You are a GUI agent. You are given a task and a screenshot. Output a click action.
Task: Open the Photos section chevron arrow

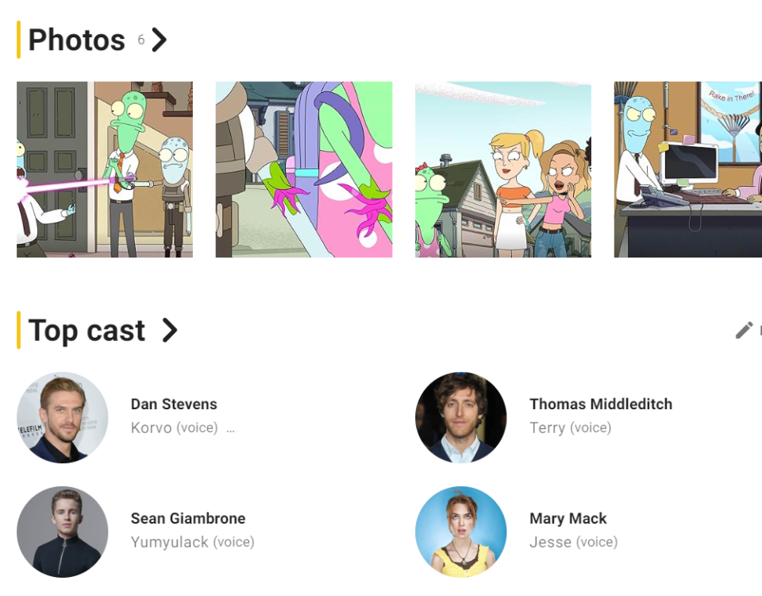click(x=160, y=40)
